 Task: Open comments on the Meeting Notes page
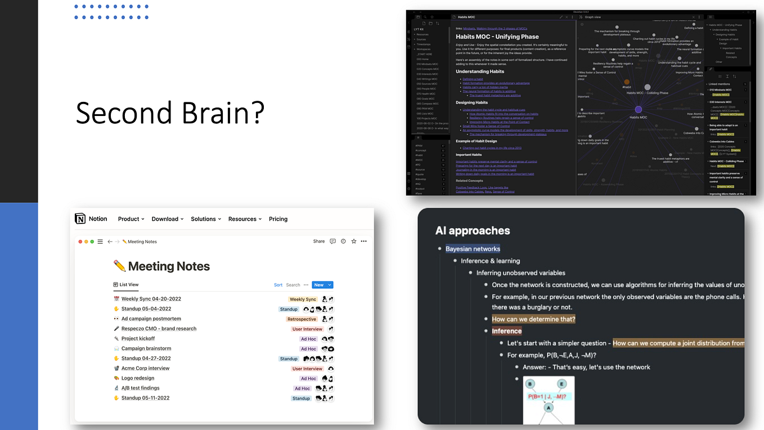pyautogui.click(x=332, y=241)
